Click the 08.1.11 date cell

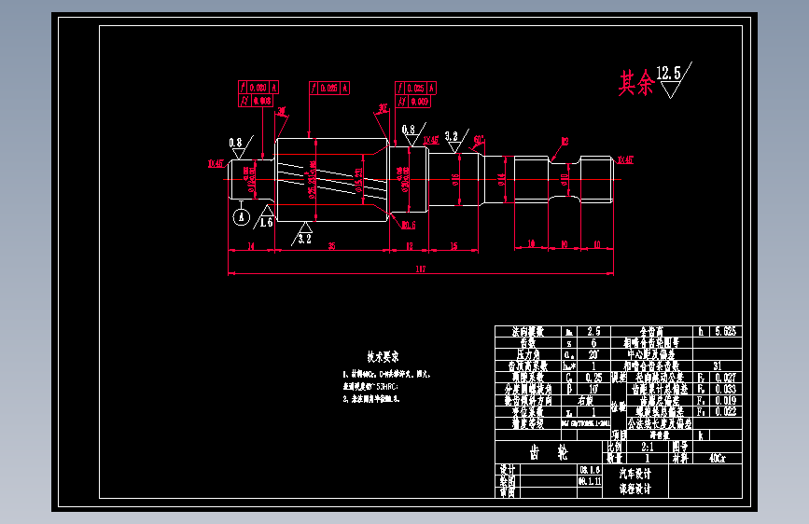589,481
